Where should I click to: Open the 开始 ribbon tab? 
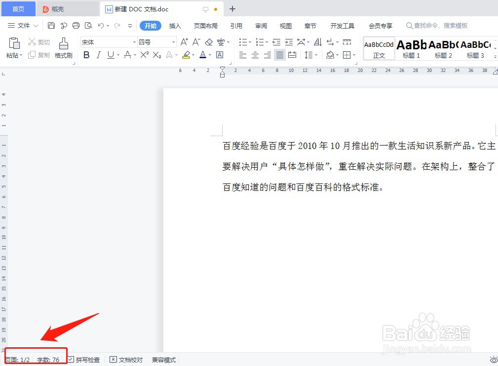151,26
